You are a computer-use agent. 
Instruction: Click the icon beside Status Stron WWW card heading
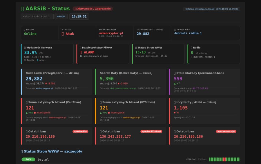(x=136, y=48)
